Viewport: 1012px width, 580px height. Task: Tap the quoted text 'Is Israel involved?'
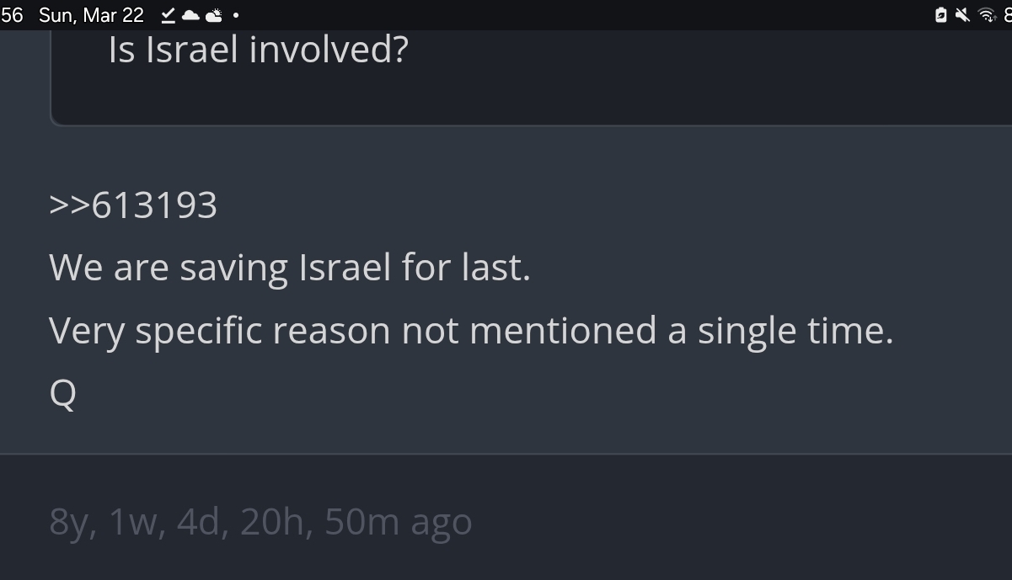[x=258, y=50]
